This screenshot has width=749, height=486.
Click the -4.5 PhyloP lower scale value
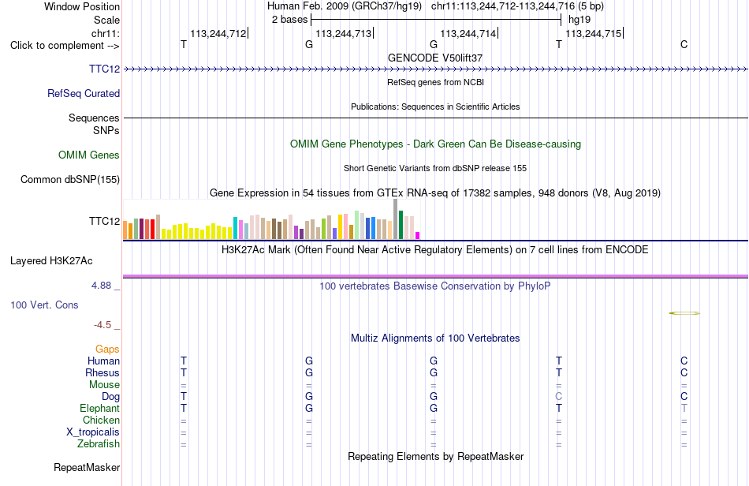click(x=102, y=325)
